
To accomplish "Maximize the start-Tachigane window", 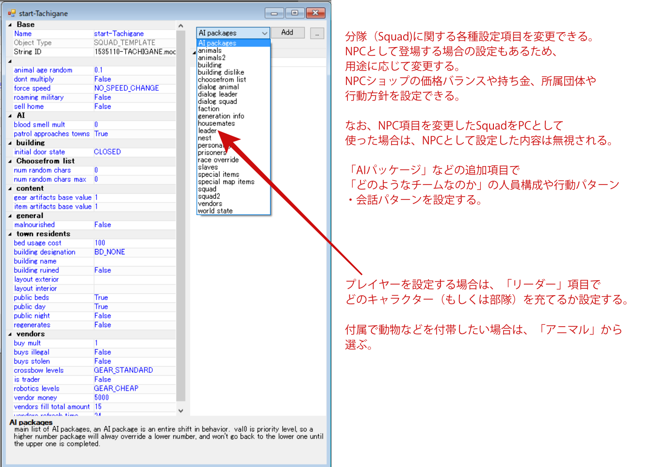I will [x=294, y=13].
